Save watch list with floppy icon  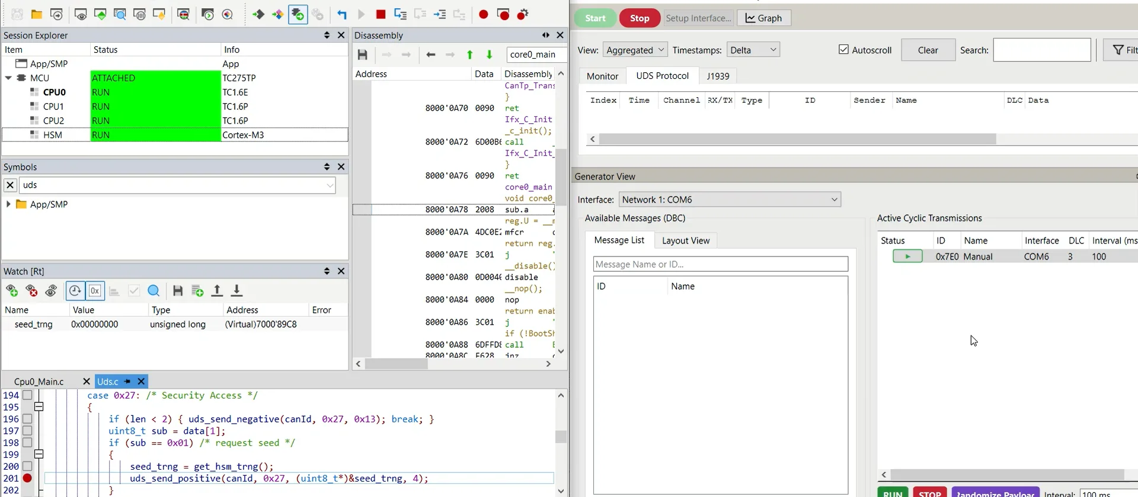pos(178,291)
